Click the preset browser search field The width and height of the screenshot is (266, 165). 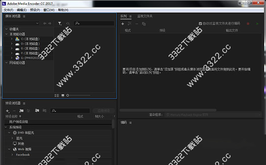(70, 111)
